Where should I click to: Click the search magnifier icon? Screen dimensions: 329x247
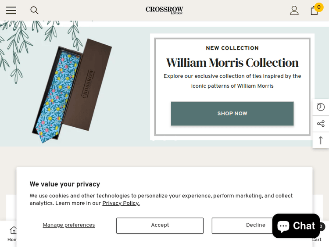[34, 11]
